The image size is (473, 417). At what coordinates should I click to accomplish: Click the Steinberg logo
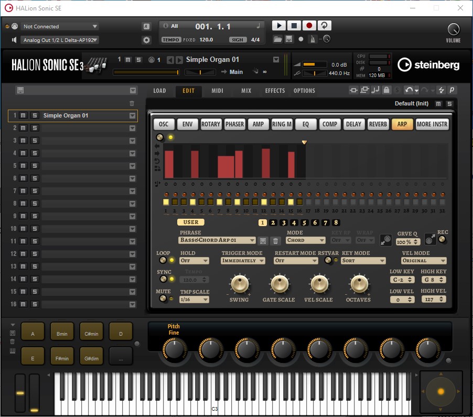(428, 65)
